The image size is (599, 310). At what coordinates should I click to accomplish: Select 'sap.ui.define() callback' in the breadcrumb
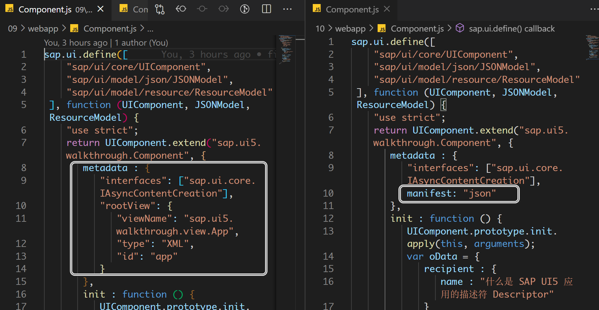pos(512,28)
